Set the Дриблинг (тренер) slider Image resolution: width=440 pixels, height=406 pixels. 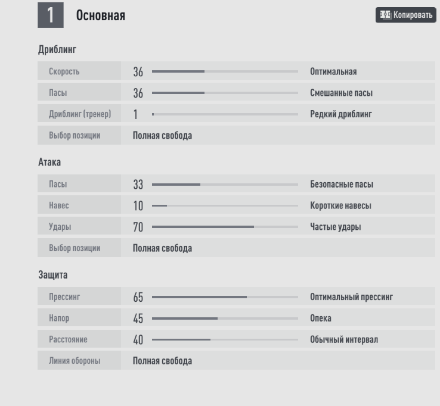click(225, 114)
